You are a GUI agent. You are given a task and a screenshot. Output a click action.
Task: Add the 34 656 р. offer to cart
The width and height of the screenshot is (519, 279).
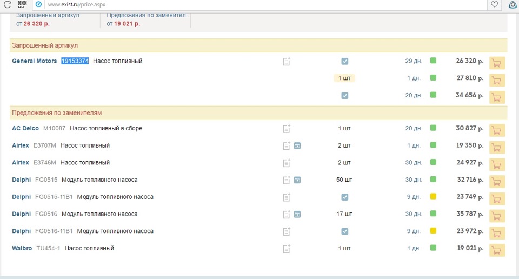tap(497, 97)
